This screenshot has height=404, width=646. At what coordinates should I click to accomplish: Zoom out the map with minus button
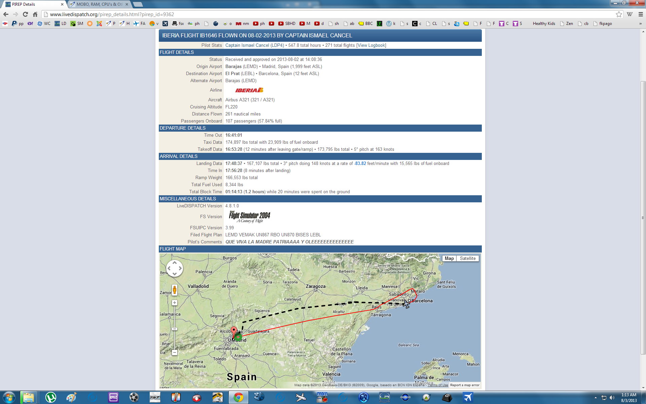(175, 352)
